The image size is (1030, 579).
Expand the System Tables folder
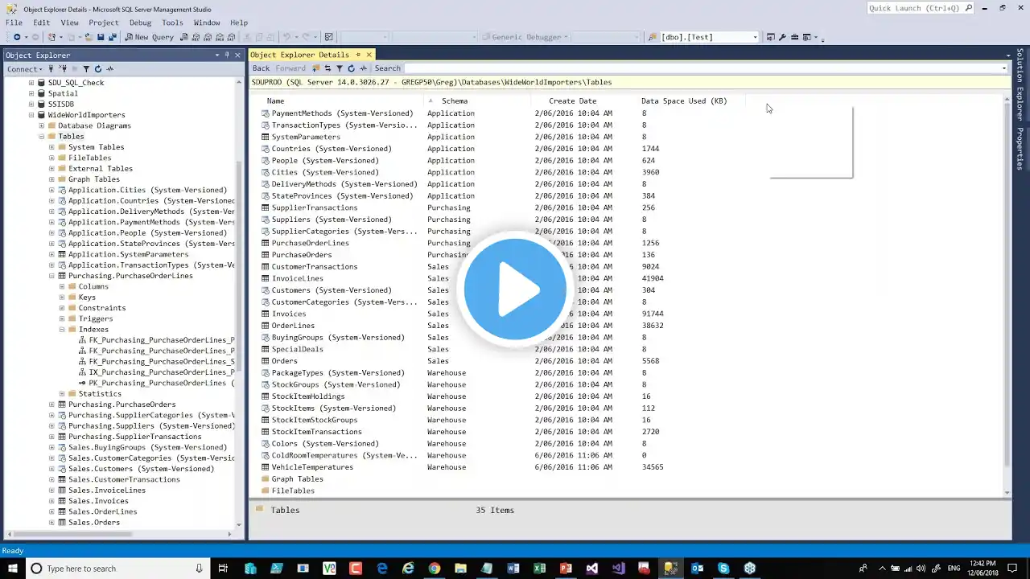click(51, 147)
